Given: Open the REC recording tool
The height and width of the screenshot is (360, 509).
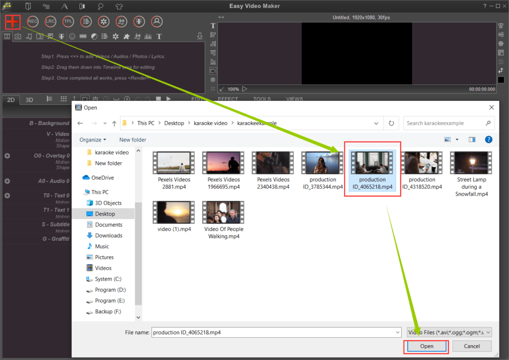Looking at the screenshot, I should click(x=32, y=21).
